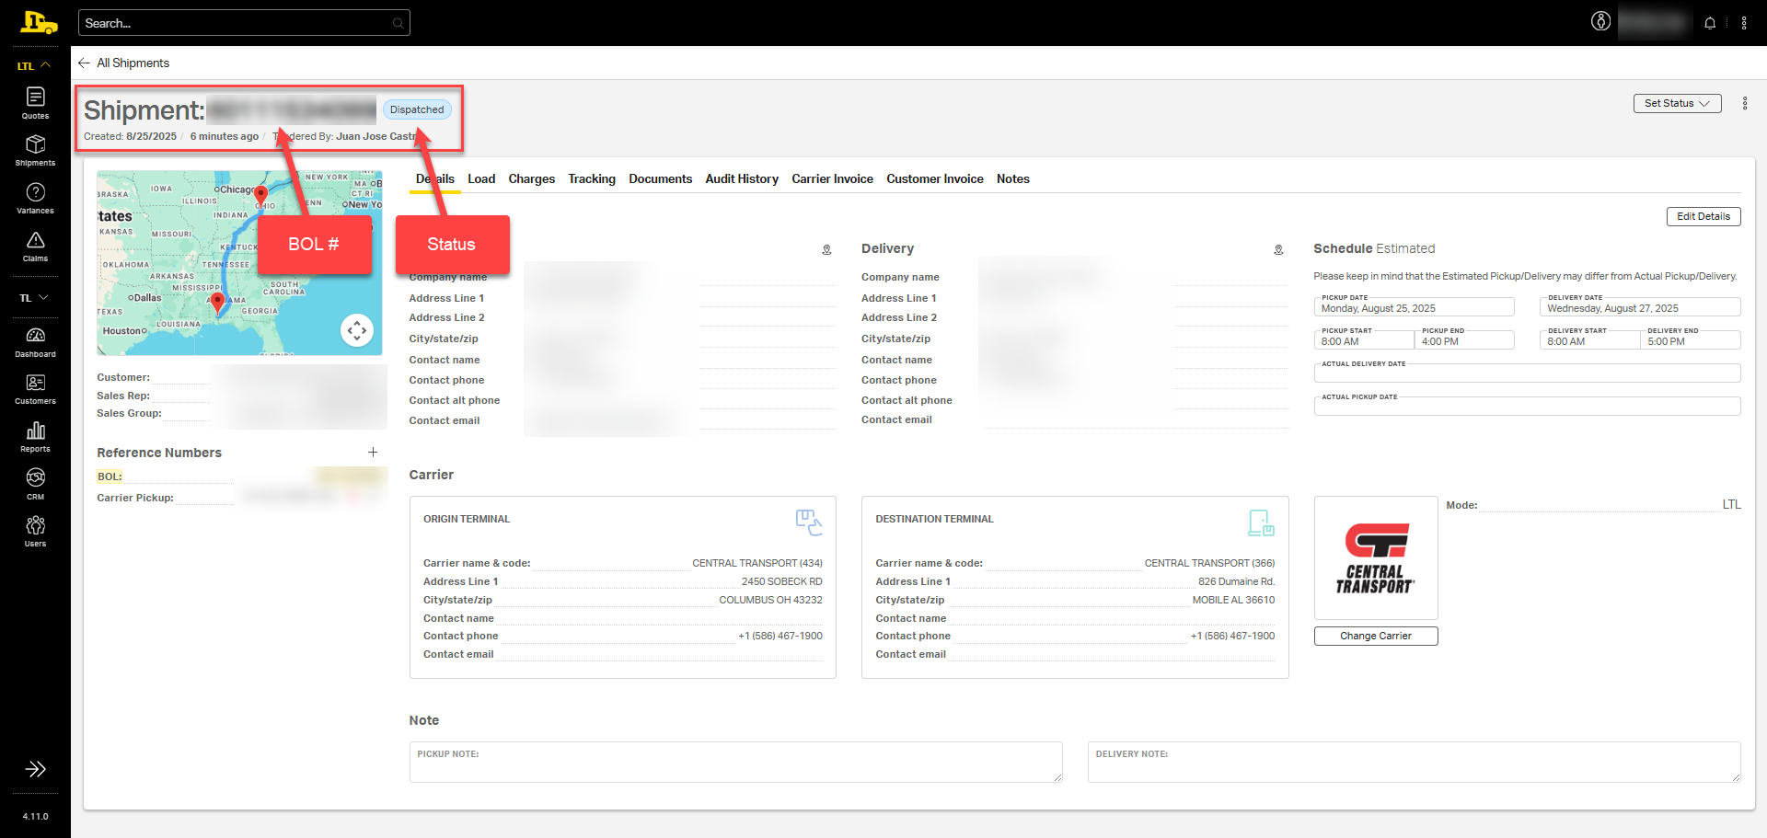Click the All Shipments link
The image size is (1767, 838).
coord(133,63)
